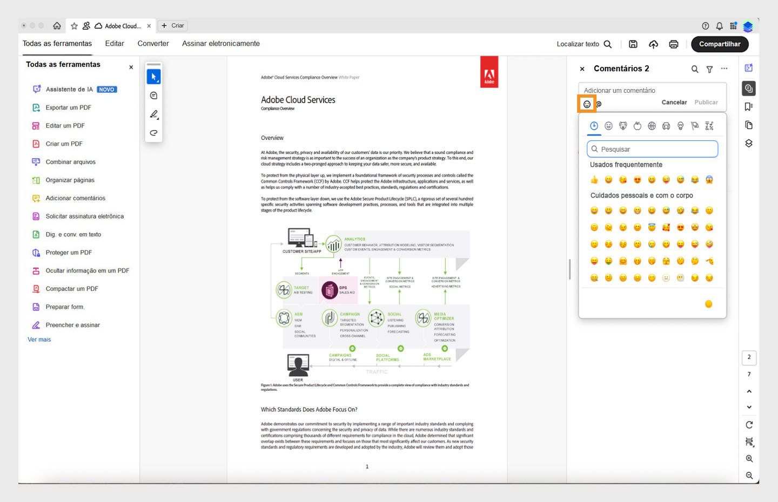The width and height of the screenshot is (778, 502).
Task: Switch to the activities ball emoji category
Action: tap(652, 126)
